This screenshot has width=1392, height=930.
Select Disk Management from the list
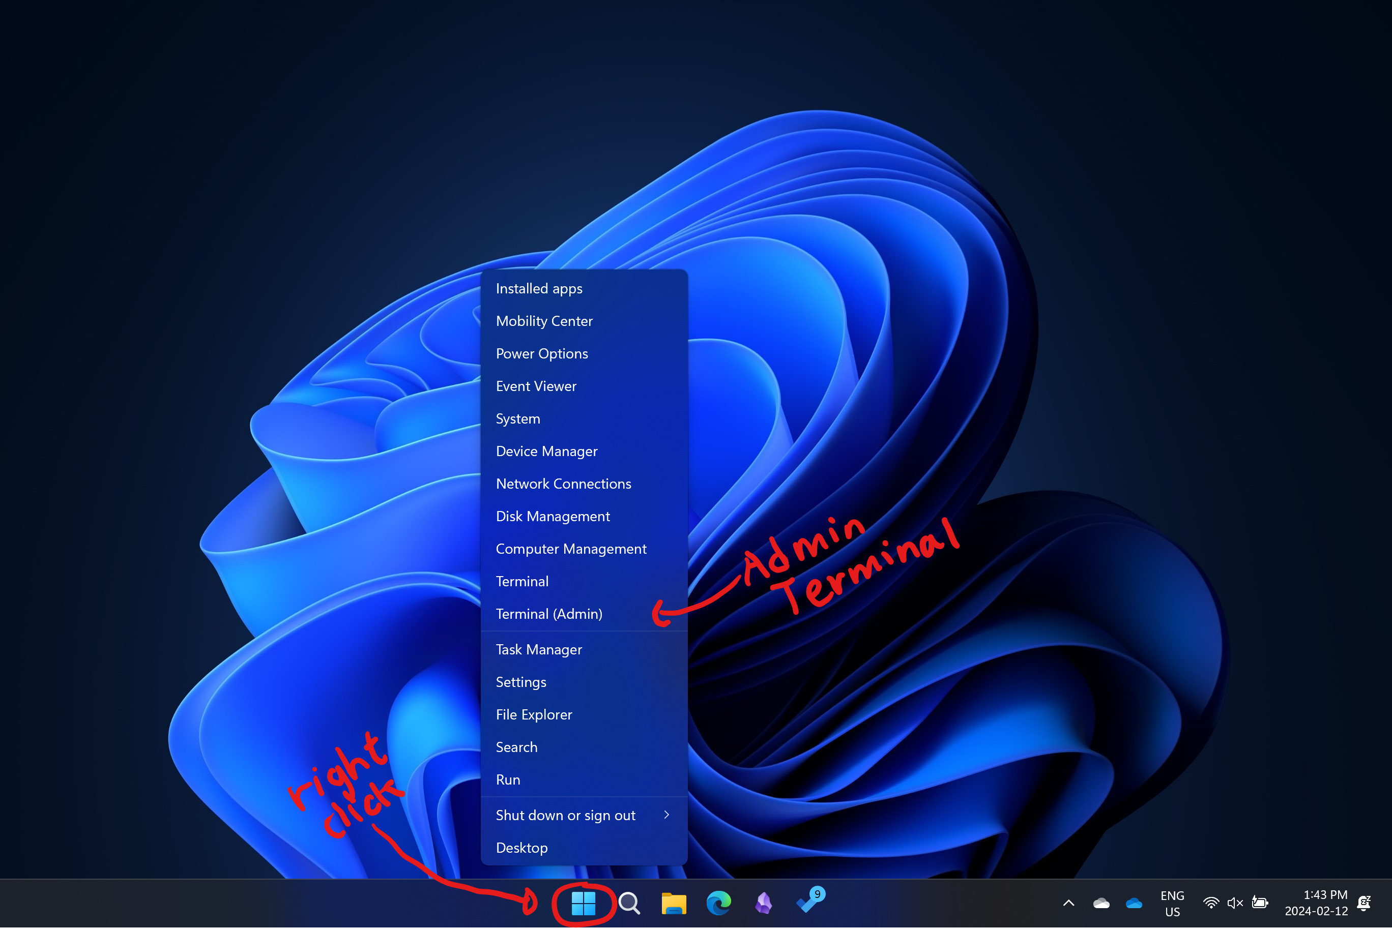[553, 516]
